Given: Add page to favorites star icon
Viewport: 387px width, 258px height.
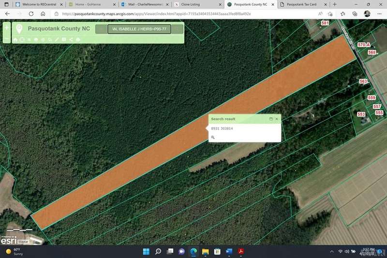Looking at the screenshot, I should (x=330, y=14).
